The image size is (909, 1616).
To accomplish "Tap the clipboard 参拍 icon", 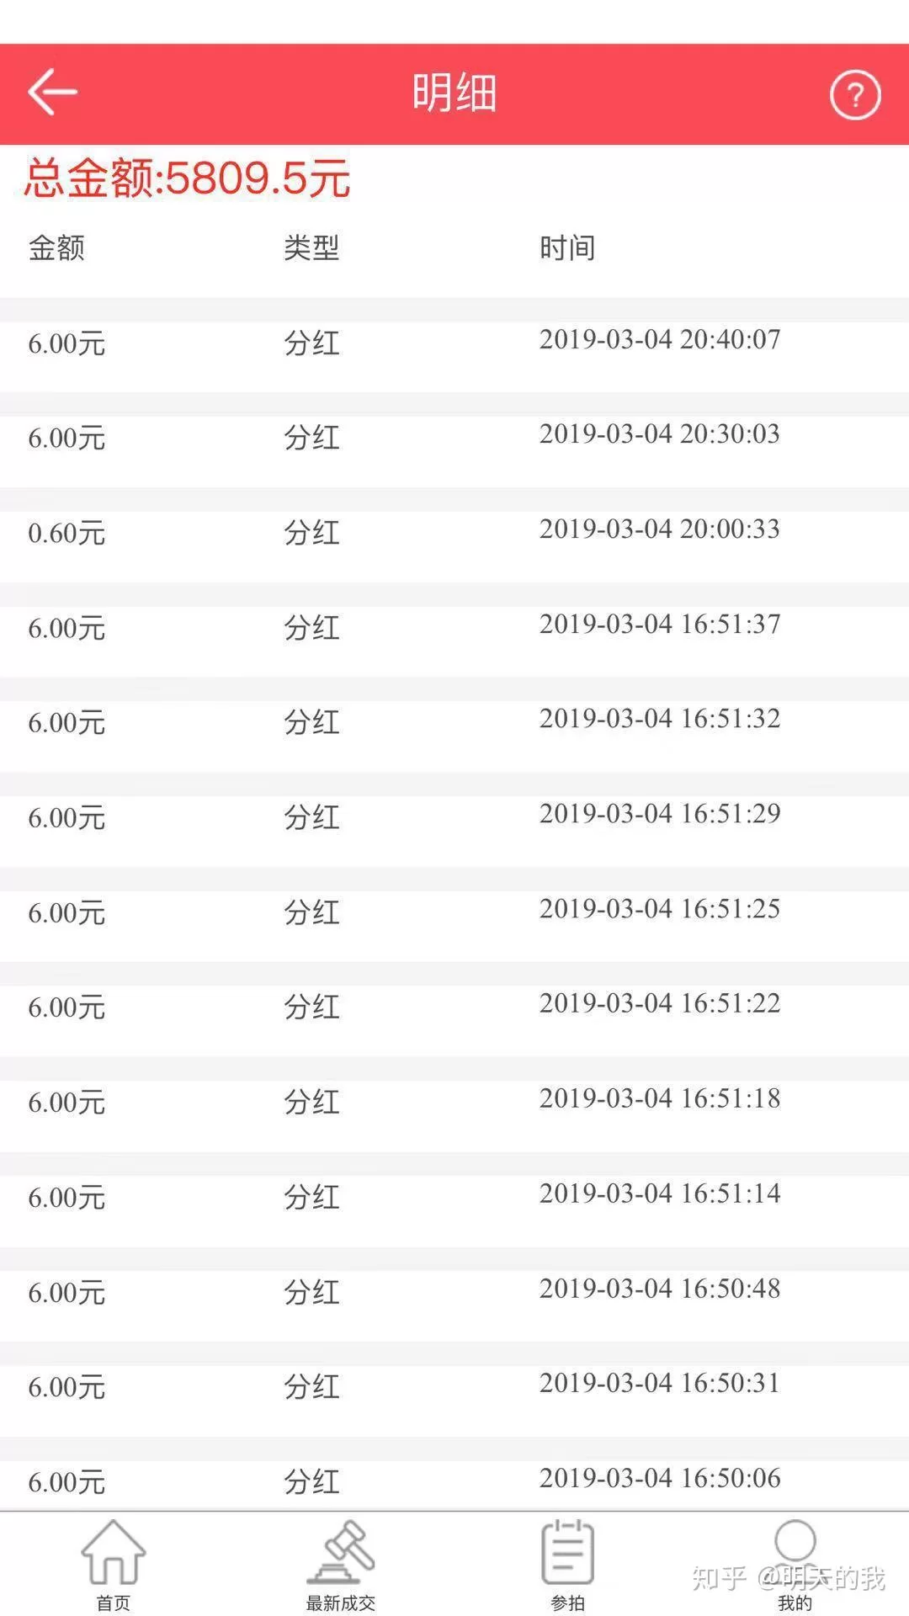I will [567, 1551].
